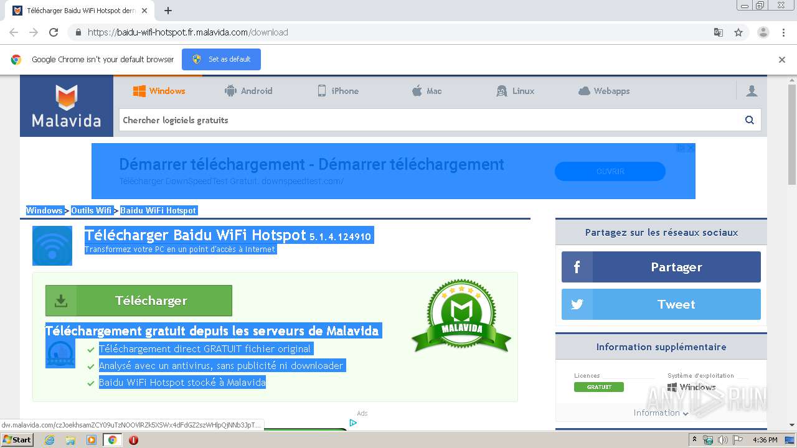The image size is (797, 448).
Task: Click the OUVRIR ad button
Action: [610, 171]
